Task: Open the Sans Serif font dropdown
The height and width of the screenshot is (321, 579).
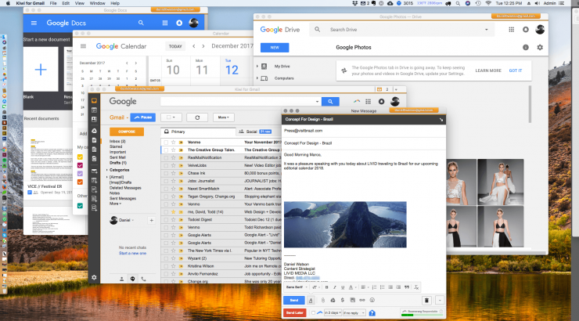Action: coord(300,287)
